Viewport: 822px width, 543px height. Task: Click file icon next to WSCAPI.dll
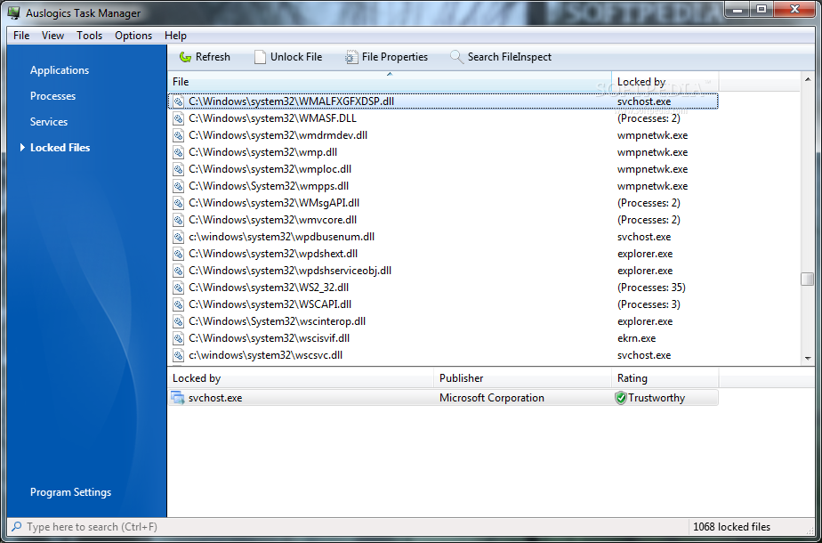click(x=179, y=304)
